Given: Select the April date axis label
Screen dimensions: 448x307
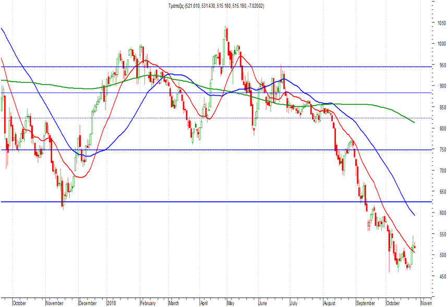Looking at the screenshot, I should 204,303.
